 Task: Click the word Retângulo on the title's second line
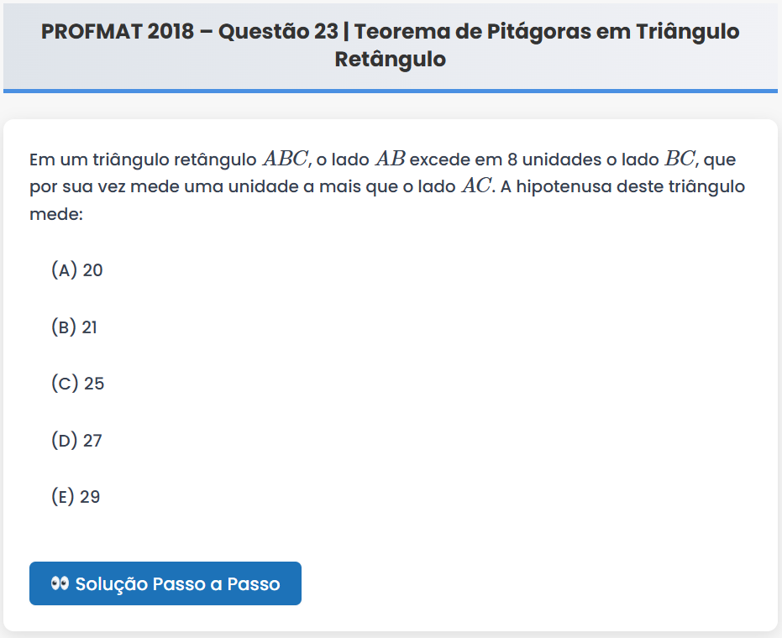click(x=390, y=60)
